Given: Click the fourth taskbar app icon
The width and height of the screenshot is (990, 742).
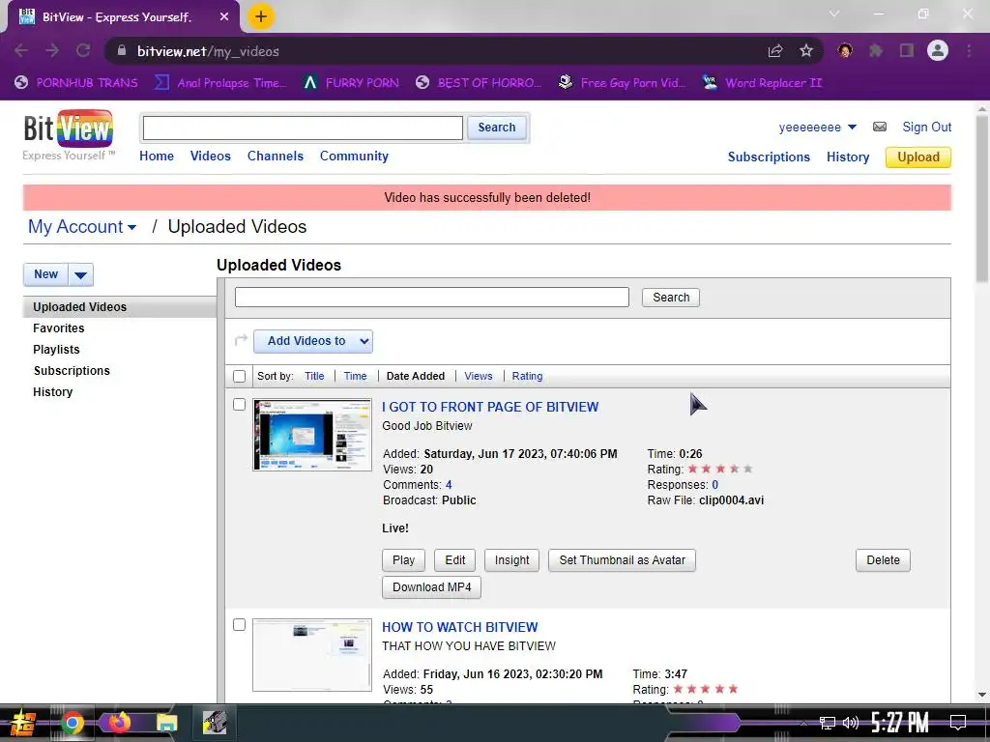Looking at the screenshot, I should click(215, 723).
